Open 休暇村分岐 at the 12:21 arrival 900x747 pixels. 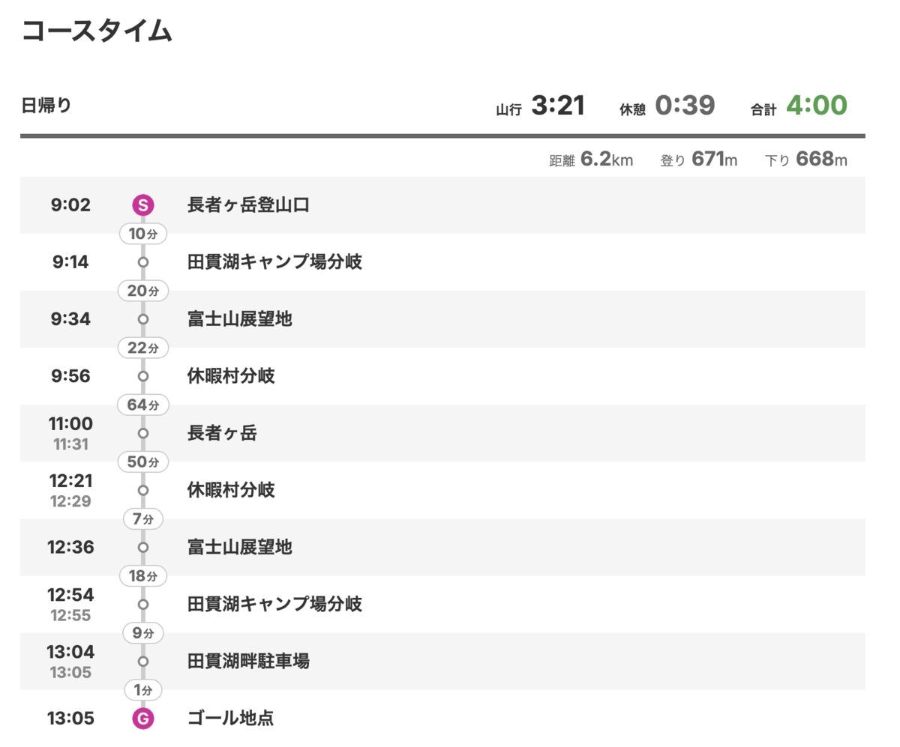pos(231,491)
